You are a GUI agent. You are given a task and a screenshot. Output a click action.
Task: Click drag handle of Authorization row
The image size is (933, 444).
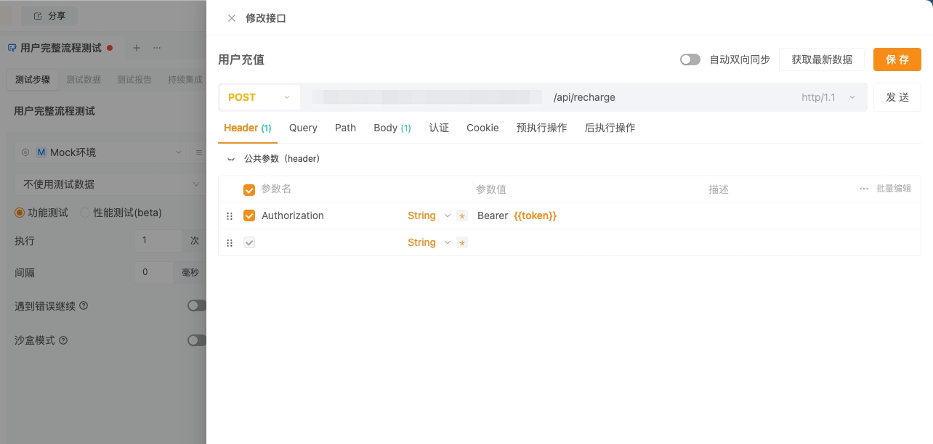230,216
